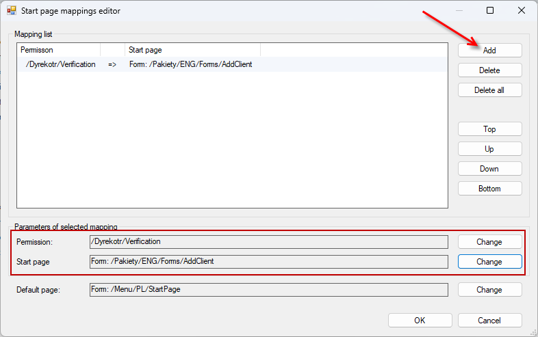Click the Delete button
This screenshot has width=538, height=337.
[x=489, y=70]
